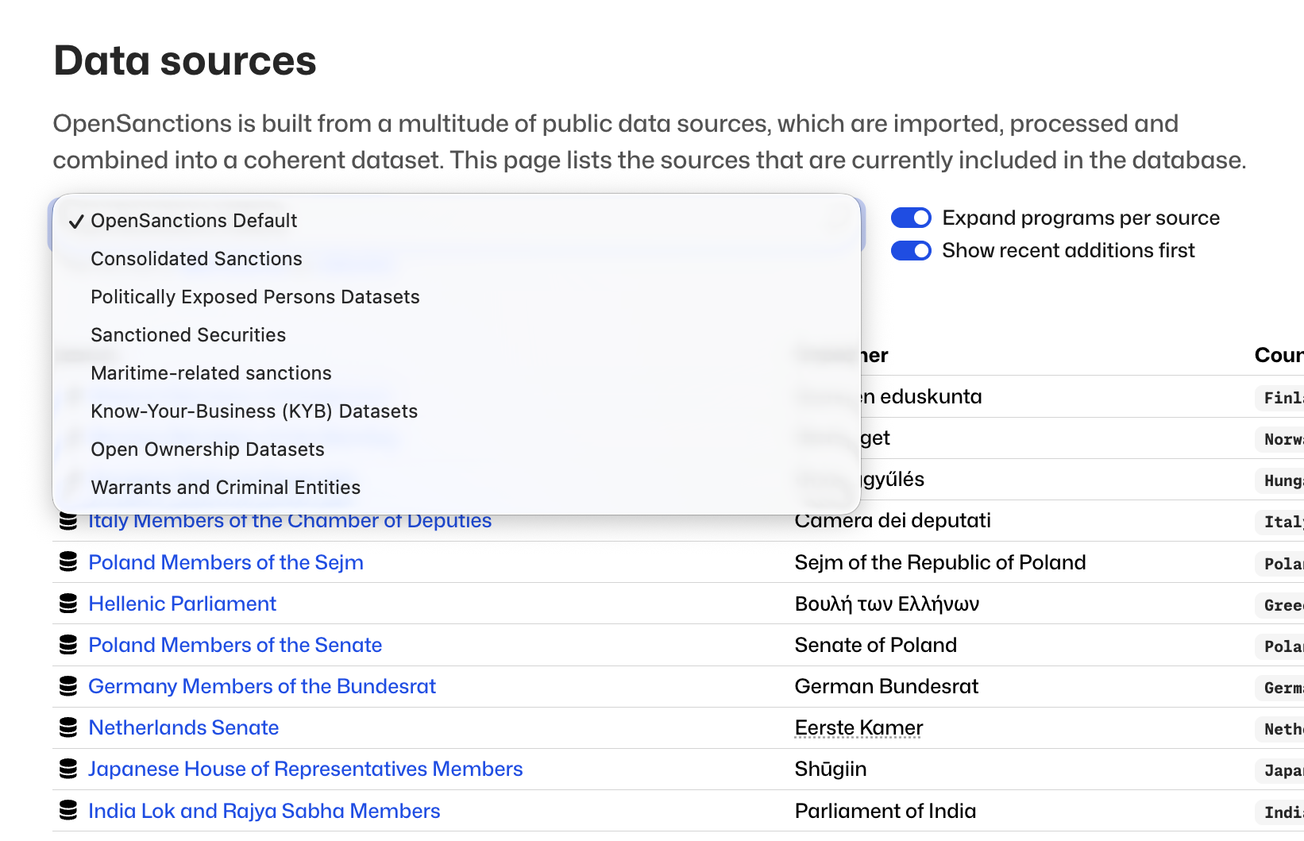Choose Maritime-related sanctions option
Screen dimensions: 1304x841
(x=457, y=373)
